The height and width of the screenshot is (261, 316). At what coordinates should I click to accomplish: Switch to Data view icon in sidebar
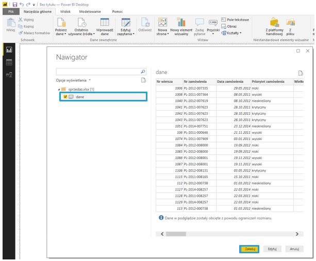tap(9, 62)
